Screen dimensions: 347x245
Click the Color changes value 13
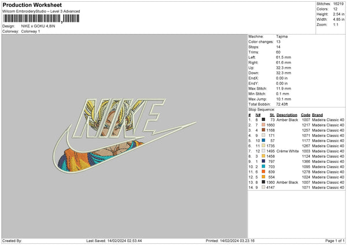coord(278,42)
